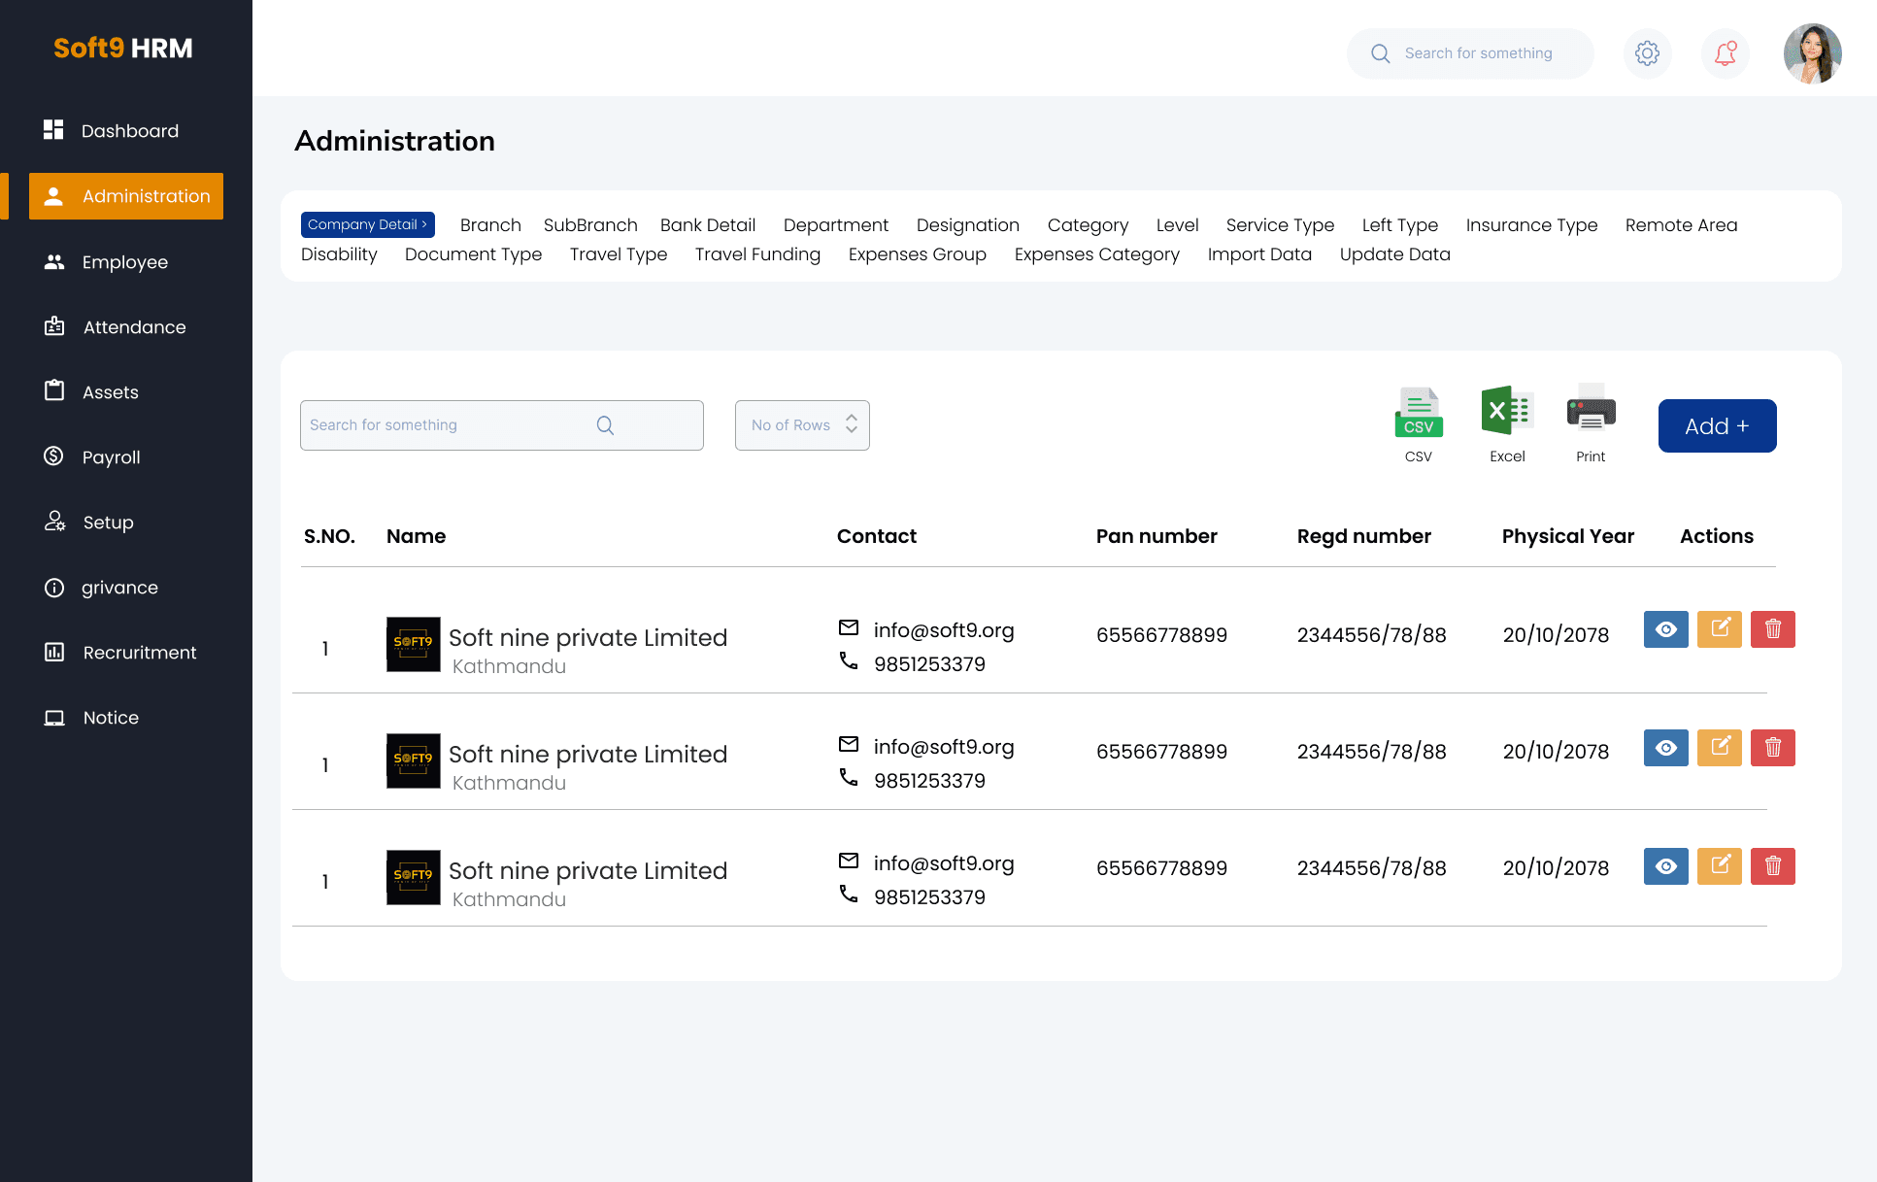Edit the first company row
Viewport: 1877px width, 1182px height.
click(x=1720, y=629)
